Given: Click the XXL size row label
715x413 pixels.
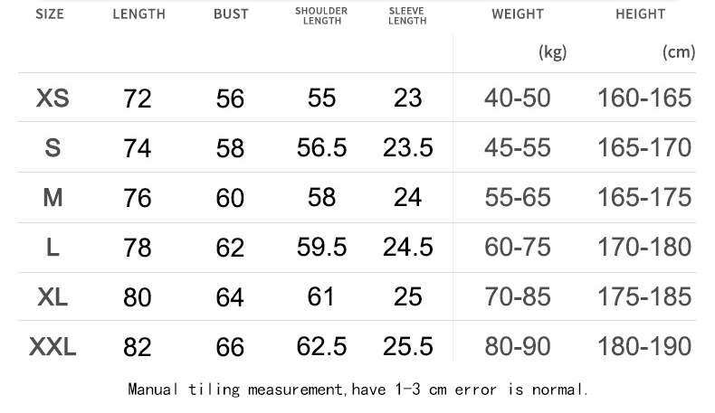Looking at the screenshot, I should [x=52, y=347].
